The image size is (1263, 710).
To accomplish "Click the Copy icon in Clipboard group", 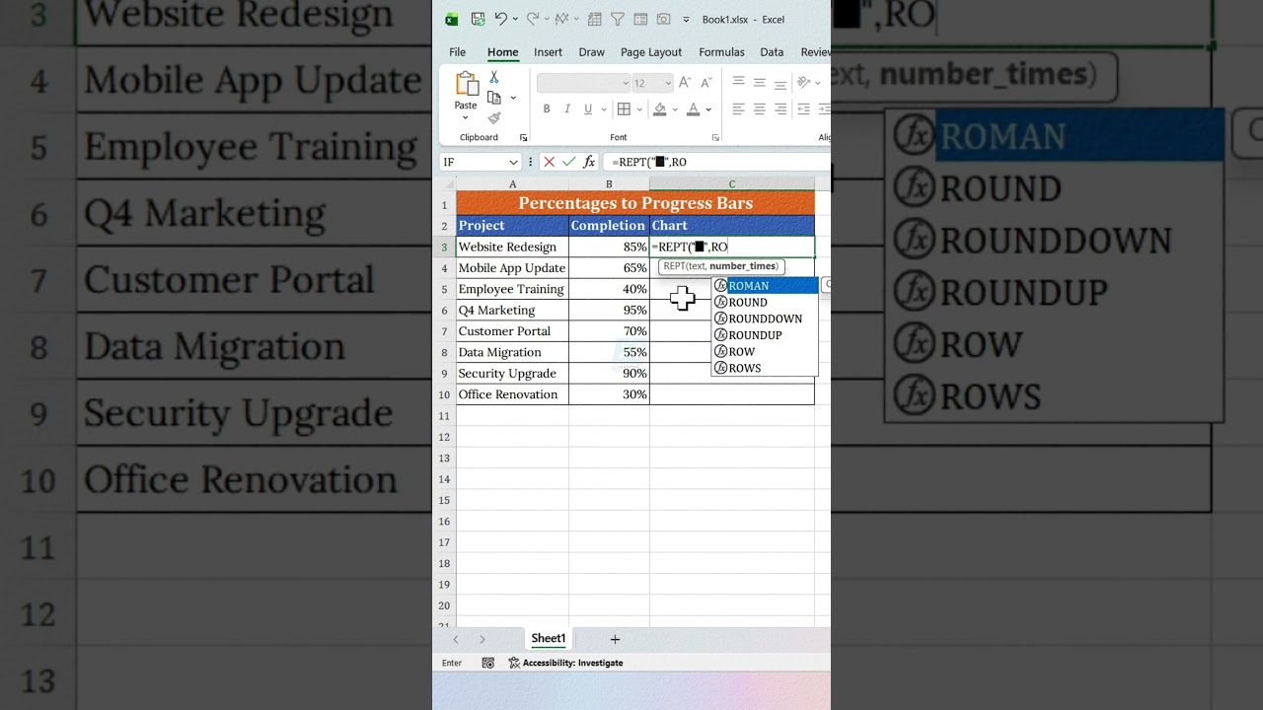I will 494,98.
